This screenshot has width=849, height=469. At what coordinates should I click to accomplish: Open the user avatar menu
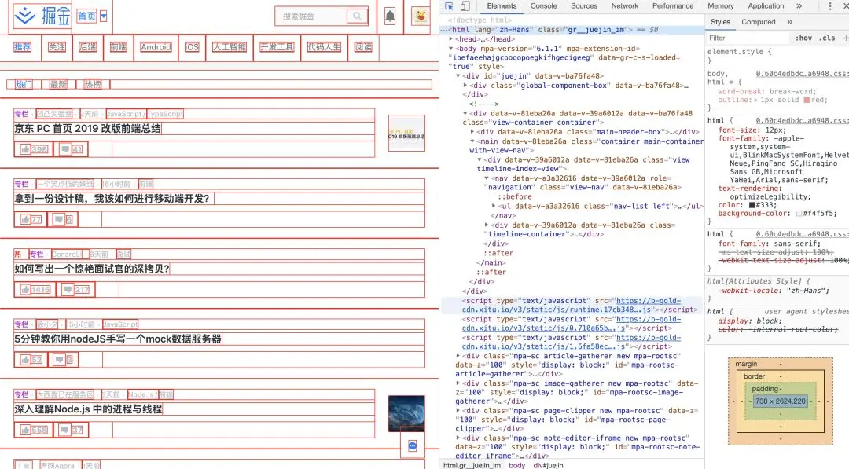(421, 16)
